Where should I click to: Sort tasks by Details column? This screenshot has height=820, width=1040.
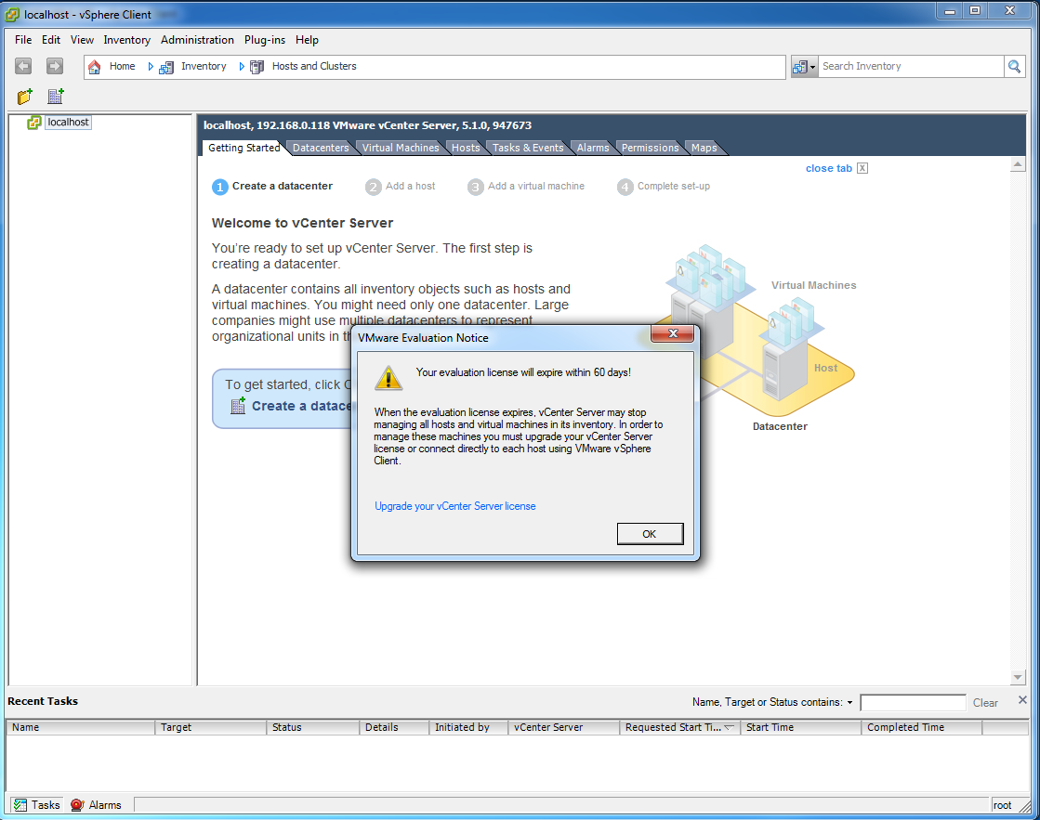pyautogui.click(x=395, y=727)
